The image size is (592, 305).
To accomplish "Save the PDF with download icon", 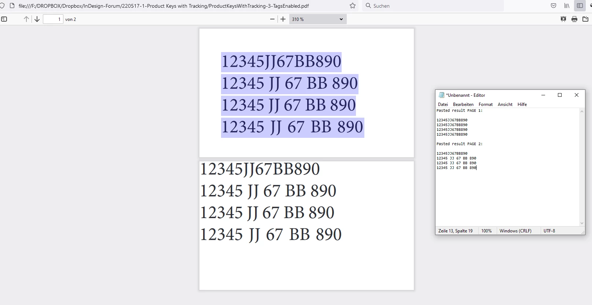I will coord(585,19).
